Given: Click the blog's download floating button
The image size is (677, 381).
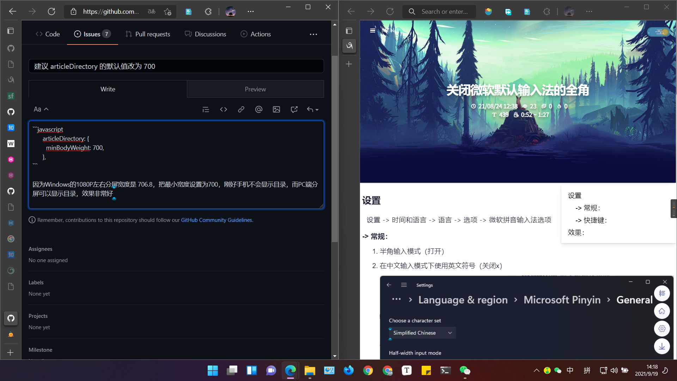Looking at the screenshot, I should click(x=662, y=346).
